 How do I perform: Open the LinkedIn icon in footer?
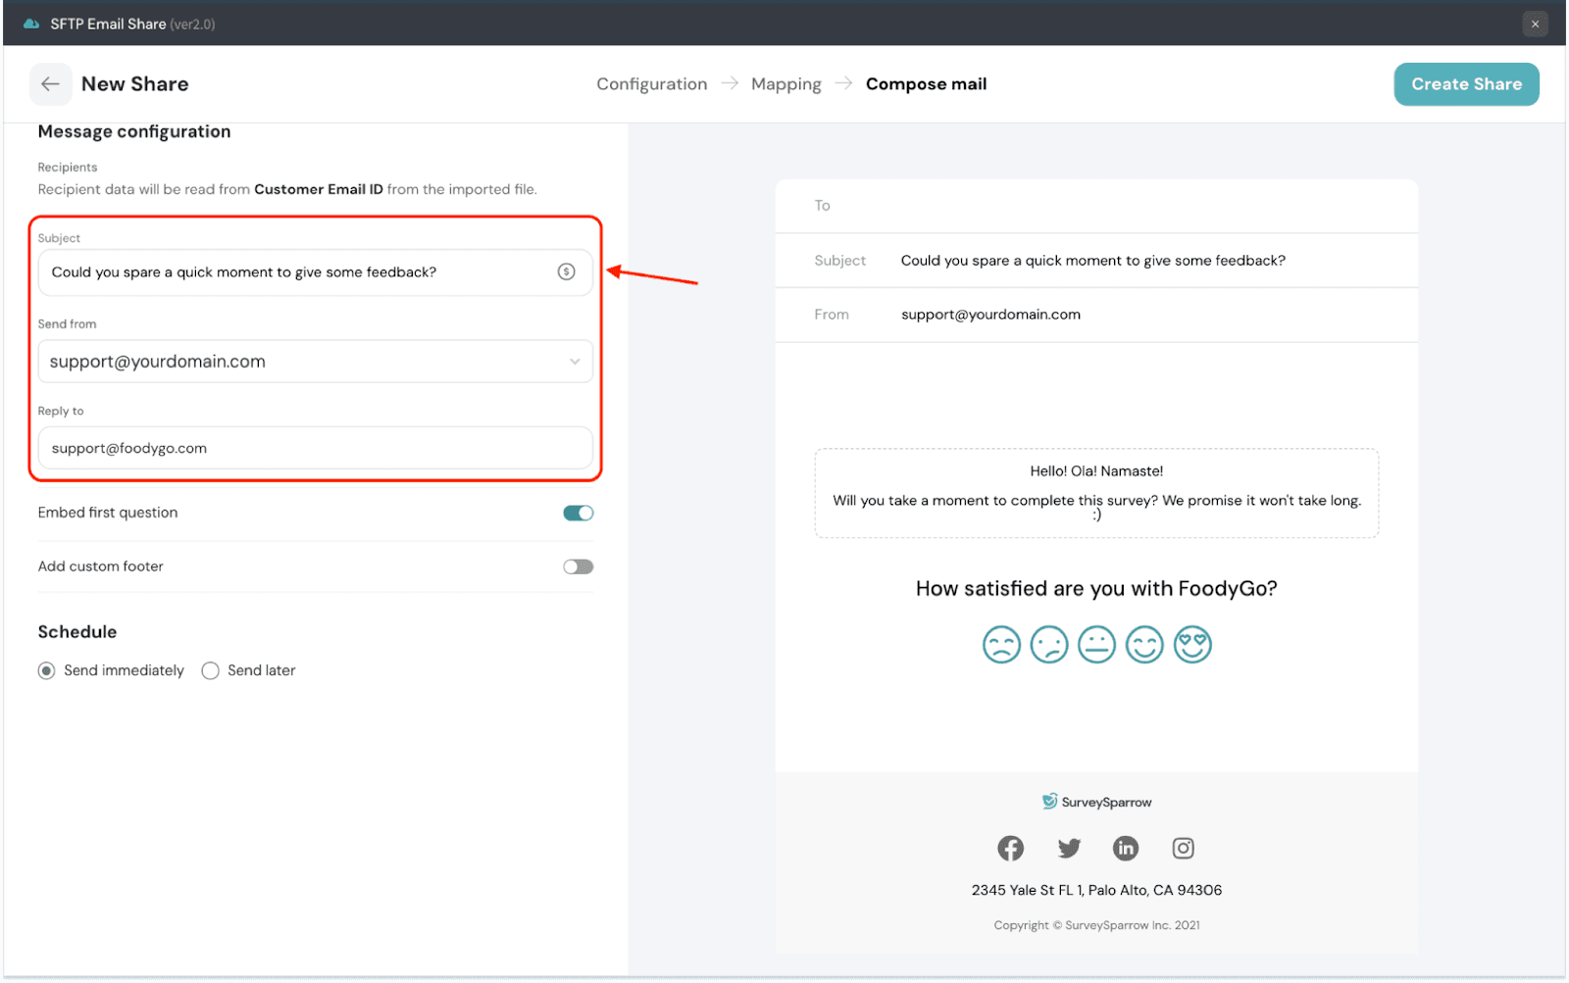point(1126,848)
